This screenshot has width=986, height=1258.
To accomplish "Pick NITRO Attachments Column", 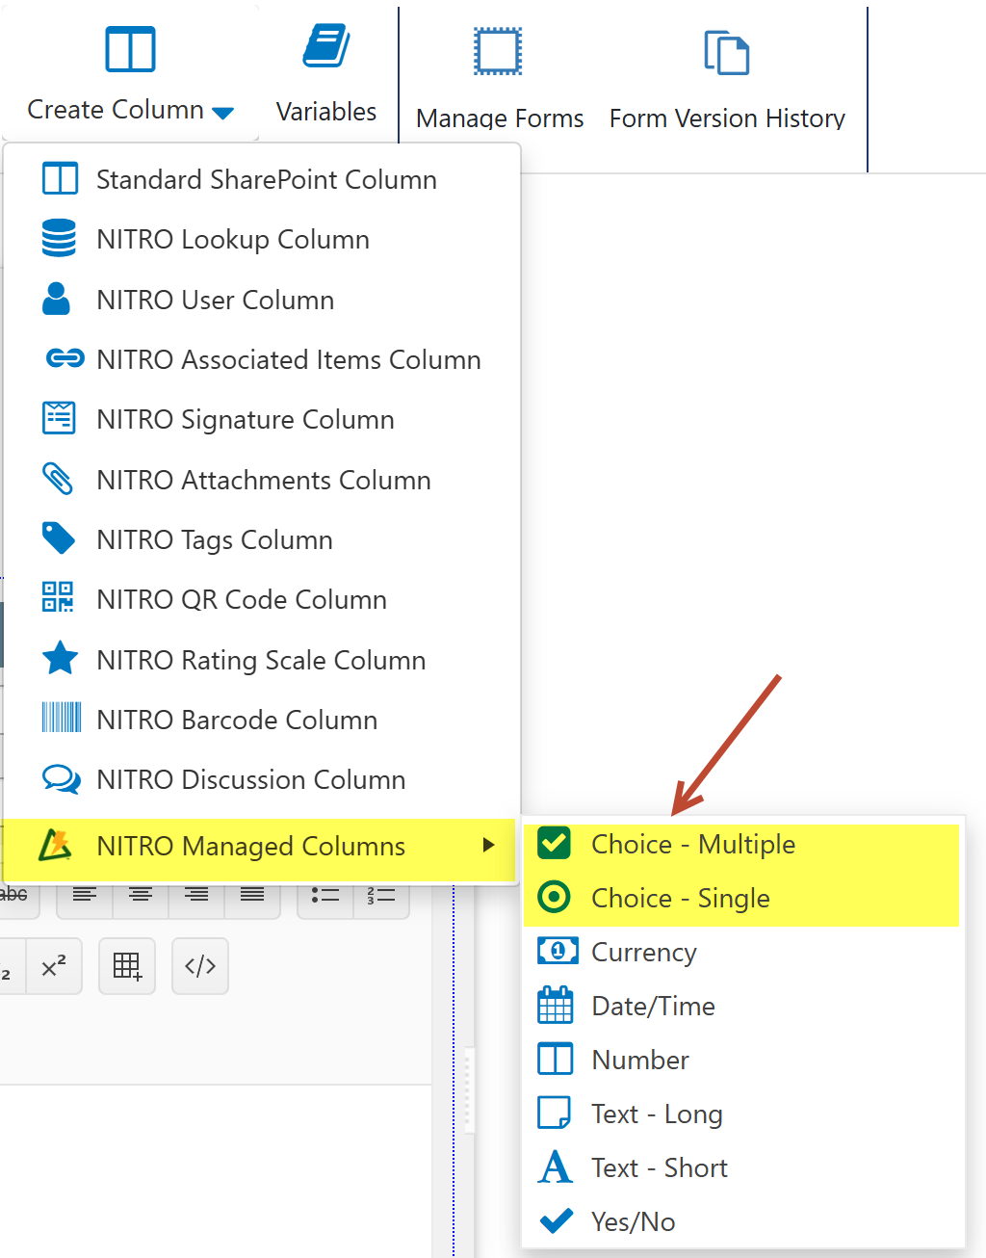I will 262,480.
